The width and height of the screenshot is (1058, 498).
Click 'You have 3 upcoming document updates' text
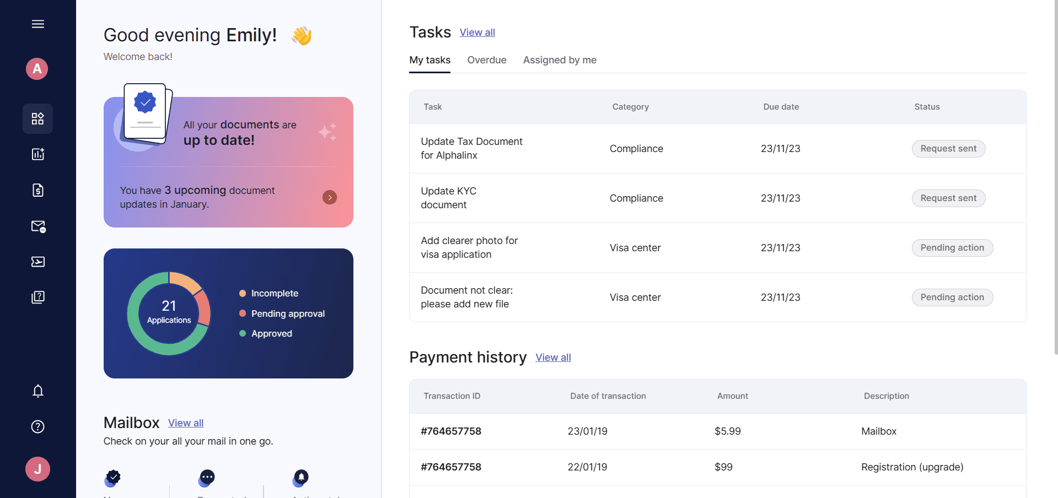(x=197, y=197)
